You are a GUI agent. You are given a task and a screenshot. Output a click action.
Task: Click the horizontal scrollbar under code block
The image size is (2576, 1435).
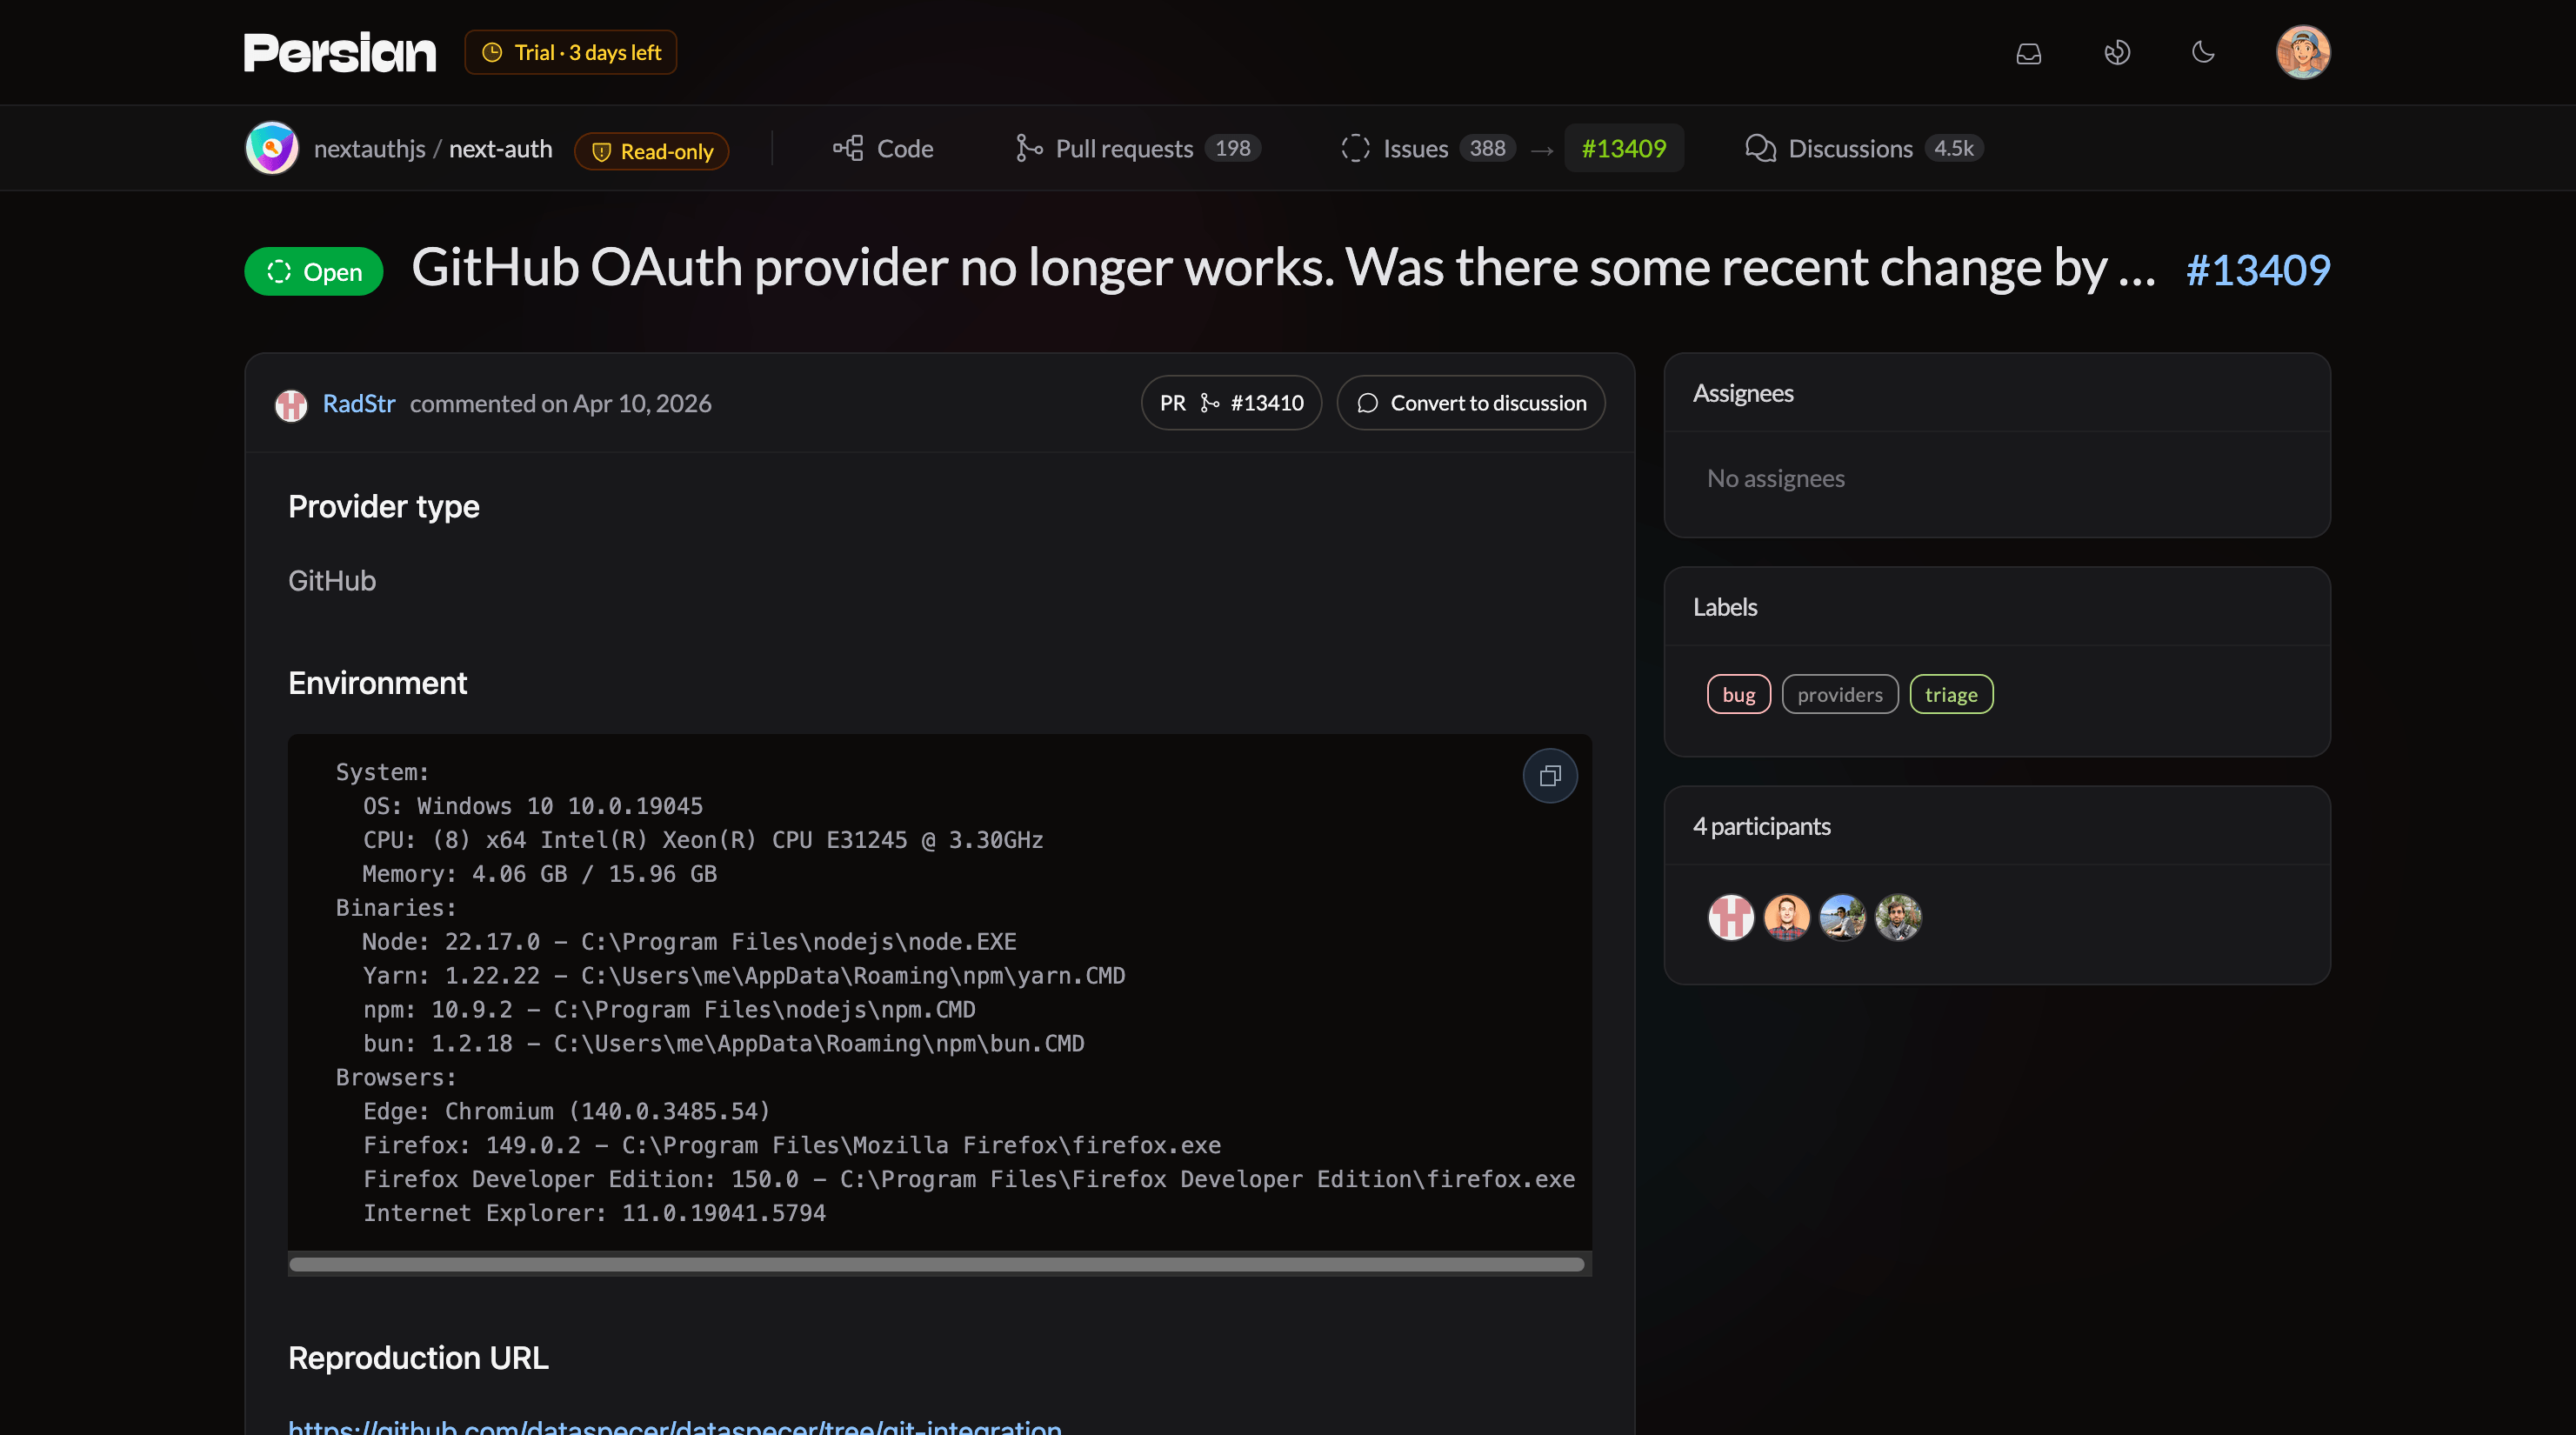coord(937,1264)
